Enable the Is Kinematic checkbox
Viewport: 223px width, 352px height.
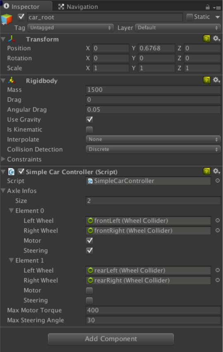pos(89,129)
